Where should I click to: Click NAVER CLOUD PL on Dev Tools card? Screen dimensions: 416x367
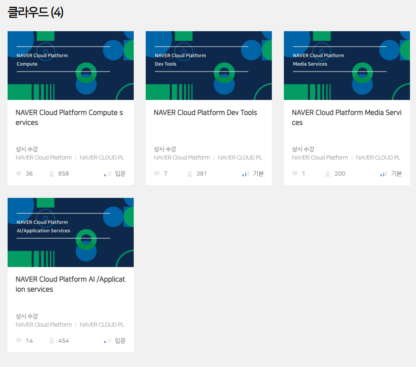point(240,158)
